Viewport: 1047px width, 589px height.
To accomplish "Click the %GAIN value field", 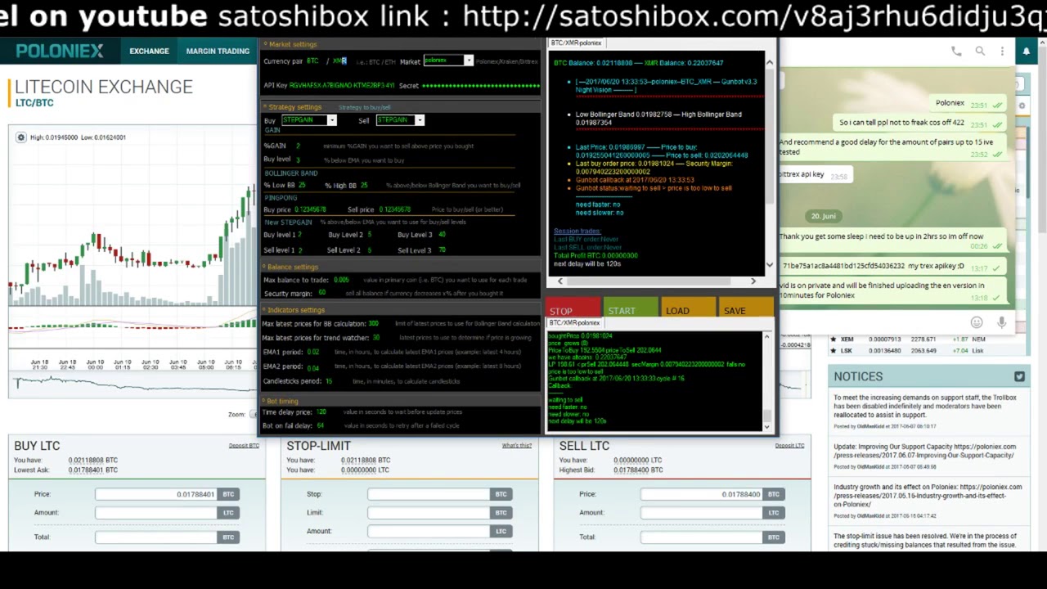I will click(299, 146).
